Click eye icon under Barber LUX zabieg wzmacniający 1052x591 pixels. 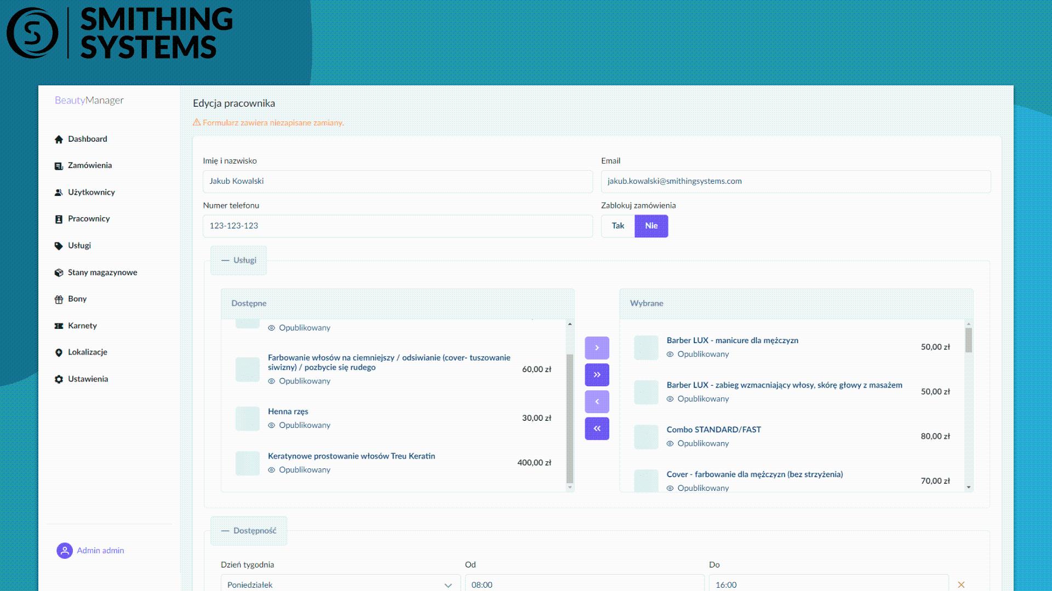coord(670,399)
